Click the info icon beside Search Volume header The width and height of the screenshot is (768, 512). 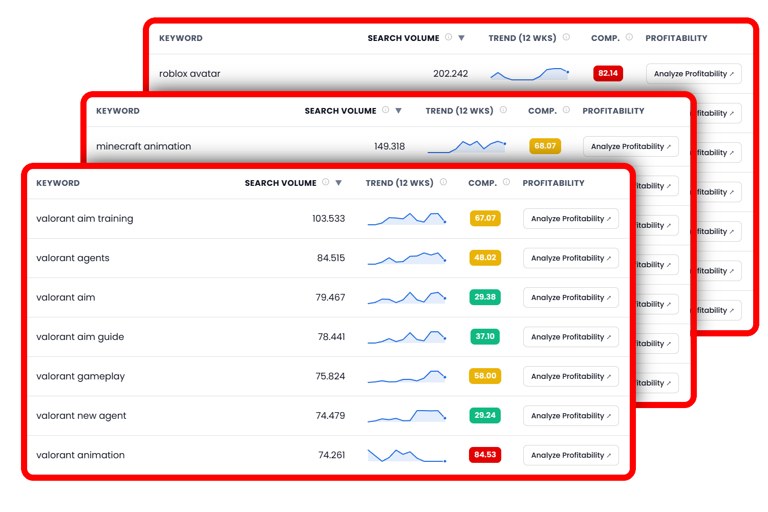pos(326,182)
